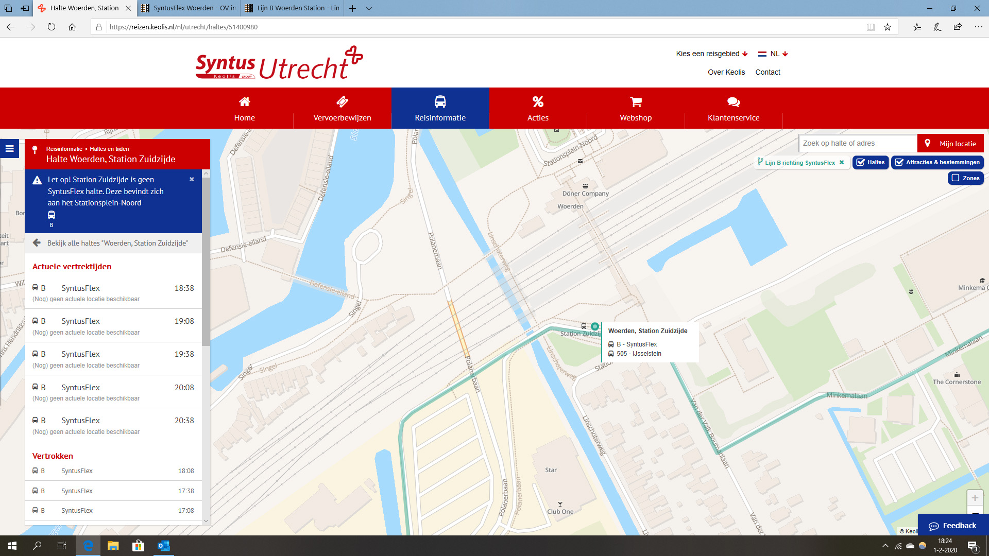Screen dimensions: 989x556
Task: Close the Station Zuidzijde warning notice
Action: 192,179
